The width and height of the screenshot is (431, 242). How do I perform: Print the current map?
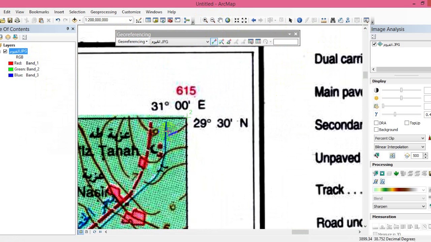pyautogui.click(x=17, y=21)
